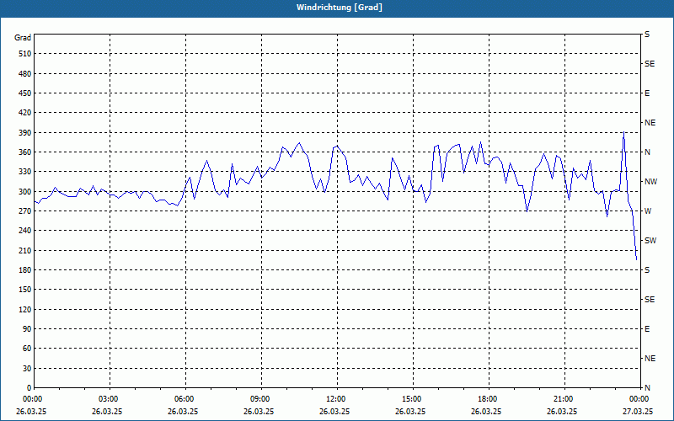
Task: Select the 18:00 time label
Action: pos(489,399)
